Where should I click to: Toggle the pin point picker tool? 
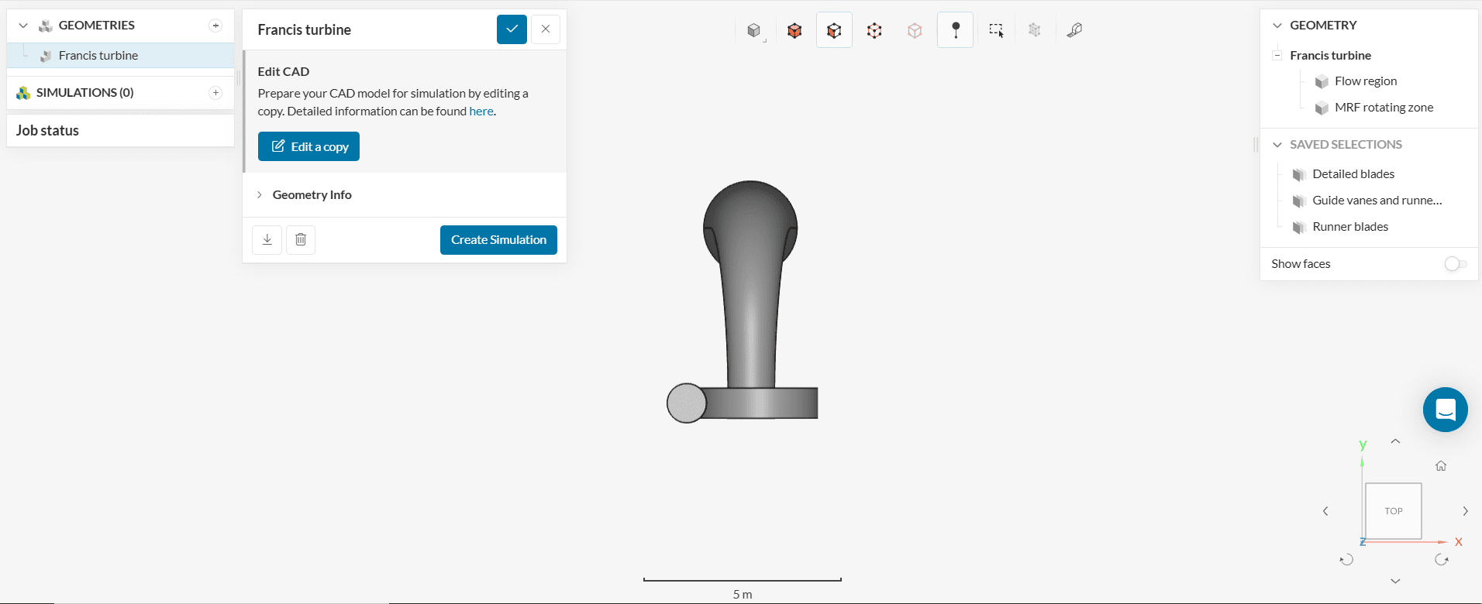tap(955, 30)
